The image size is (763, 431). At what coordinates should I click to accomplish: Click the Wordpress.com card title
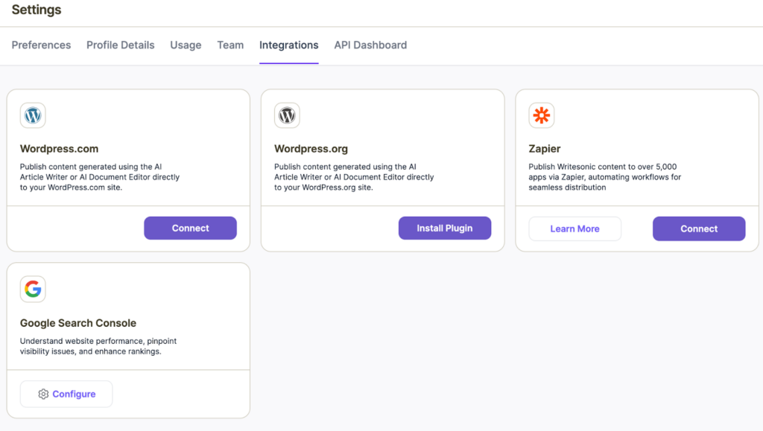point(59,149)
